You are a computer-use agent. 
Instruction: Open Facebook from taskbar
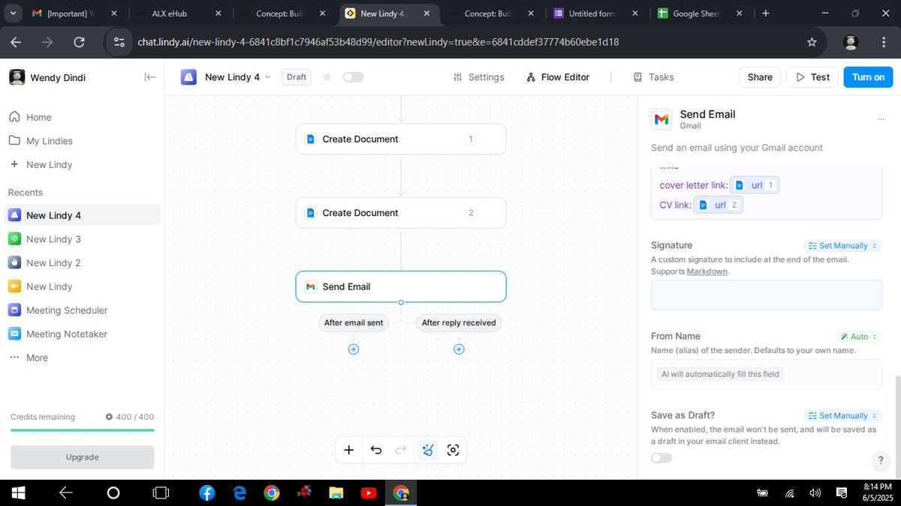tap(206, 493)
